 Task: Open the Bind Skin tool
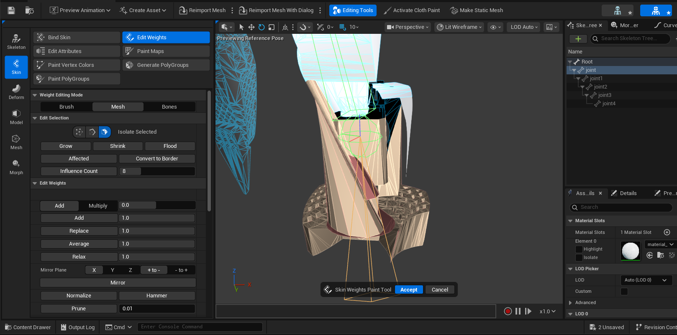tap(77, 38)
